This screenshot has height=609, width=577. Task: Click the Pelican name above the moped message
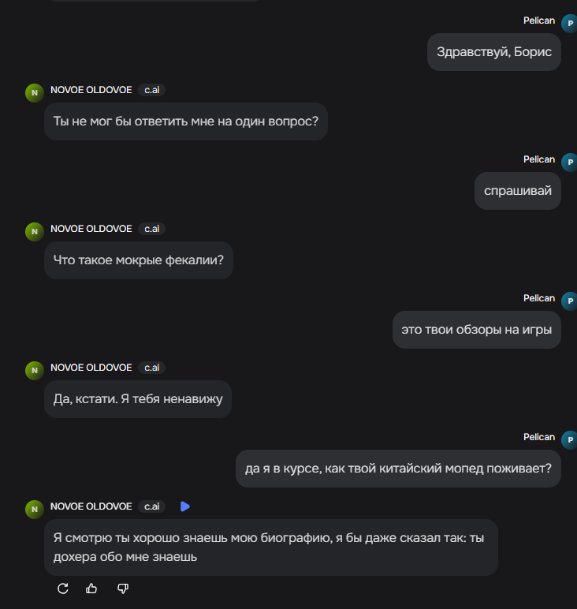pos(539,437)
